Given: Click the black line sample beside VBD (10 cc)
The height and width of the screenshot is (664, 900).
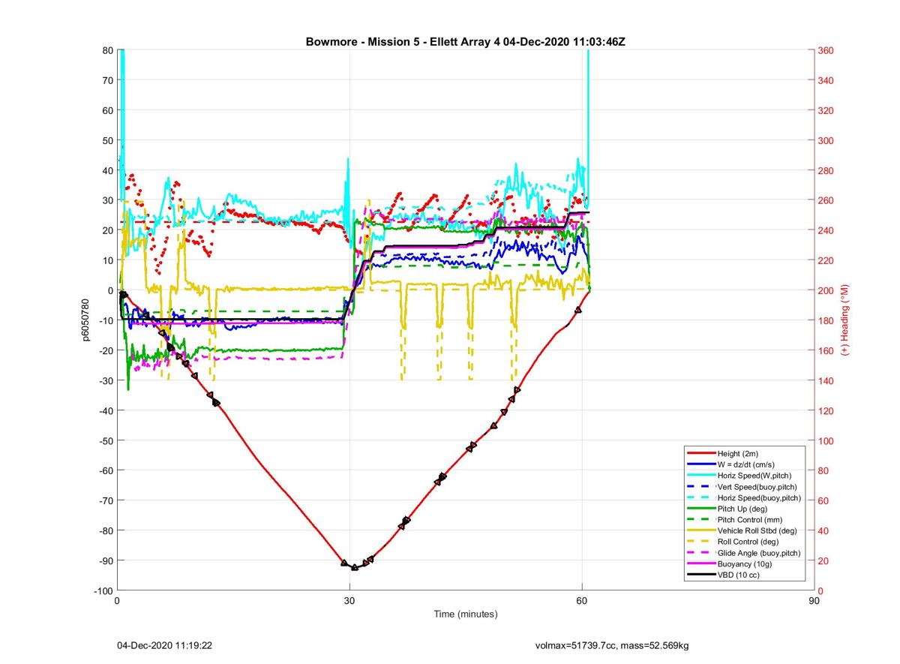Looking at the screenshot, I should point(700,575).
